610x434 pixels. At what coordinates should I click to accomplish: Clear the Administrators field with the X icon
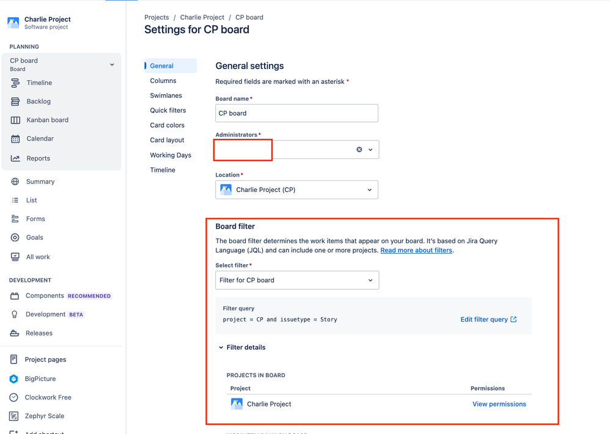(x=359, y=150)
